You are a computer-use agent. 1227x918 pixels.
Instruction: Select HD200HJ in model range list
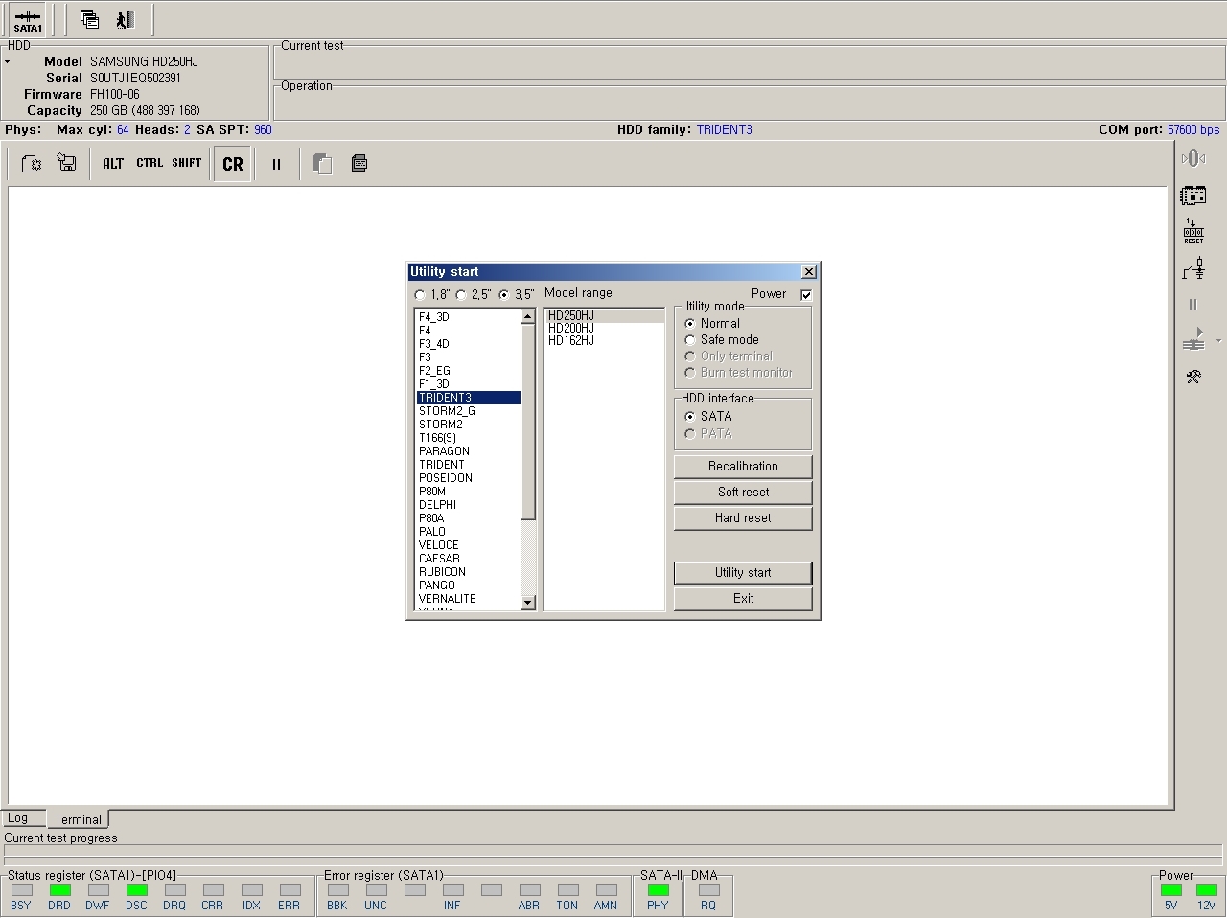[571, 328]
